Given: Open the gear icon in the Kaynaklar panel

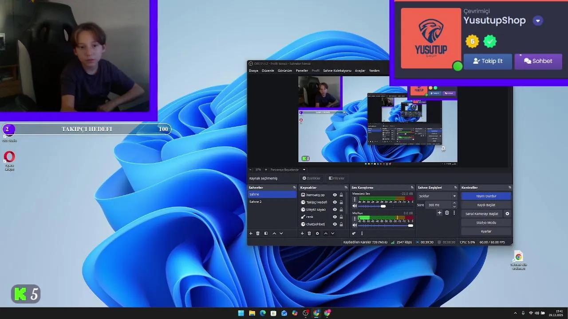Looking at the screenshot, I should point(317,233).
